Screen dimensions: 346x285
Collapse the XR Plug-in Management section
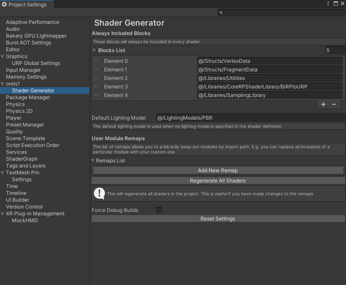[3, 213]
